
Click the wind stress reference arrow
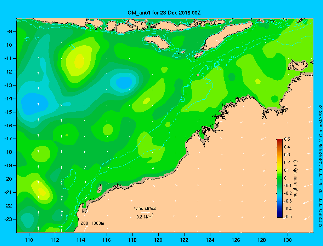146,213
